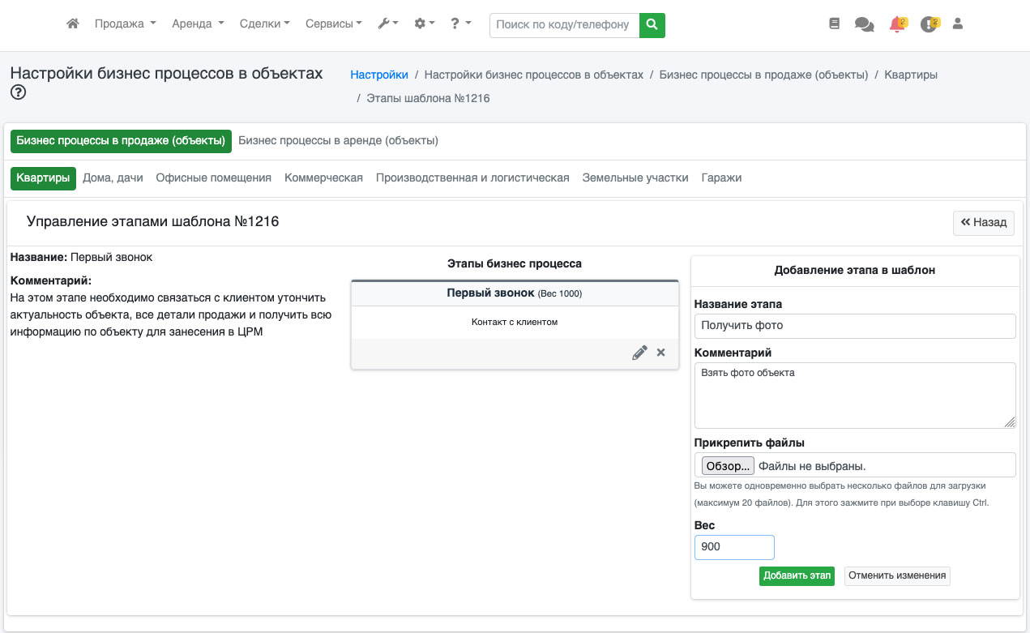Expand the Аренда dropdown menu

(x=198, y=24)
